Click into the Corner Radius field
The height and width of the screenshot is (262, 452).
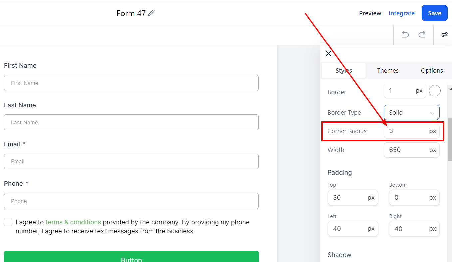(x=411, y=131)
